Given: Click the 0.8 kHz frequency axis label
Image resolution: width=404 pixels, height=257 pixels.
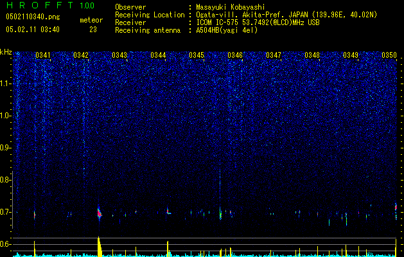Looking at the screenshot, I should tap(5, 180).
